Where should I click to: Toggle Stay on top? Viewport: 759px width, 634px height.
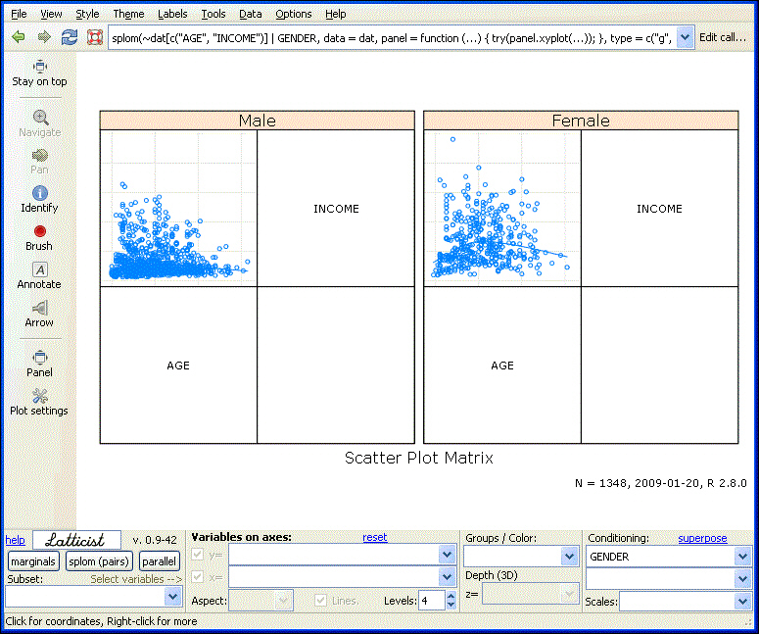pyautogui.click(x=40, y=73)
